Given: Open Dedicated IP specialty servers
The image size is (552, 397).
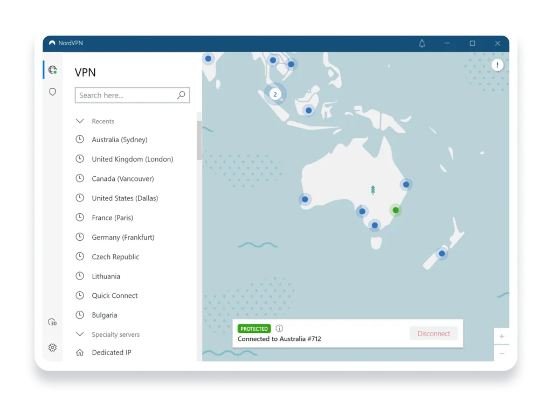Looking at the screenshot, I should click(112, 352).
